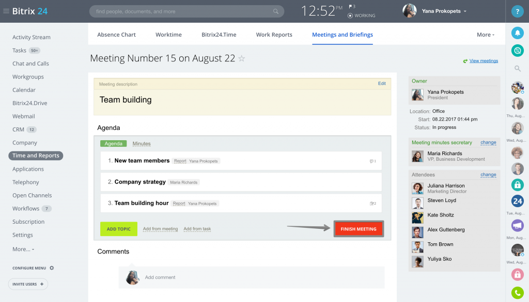Switch to Bitrix24.Time tab
Viewport: 529px width, 302px height.
[219, 35]
